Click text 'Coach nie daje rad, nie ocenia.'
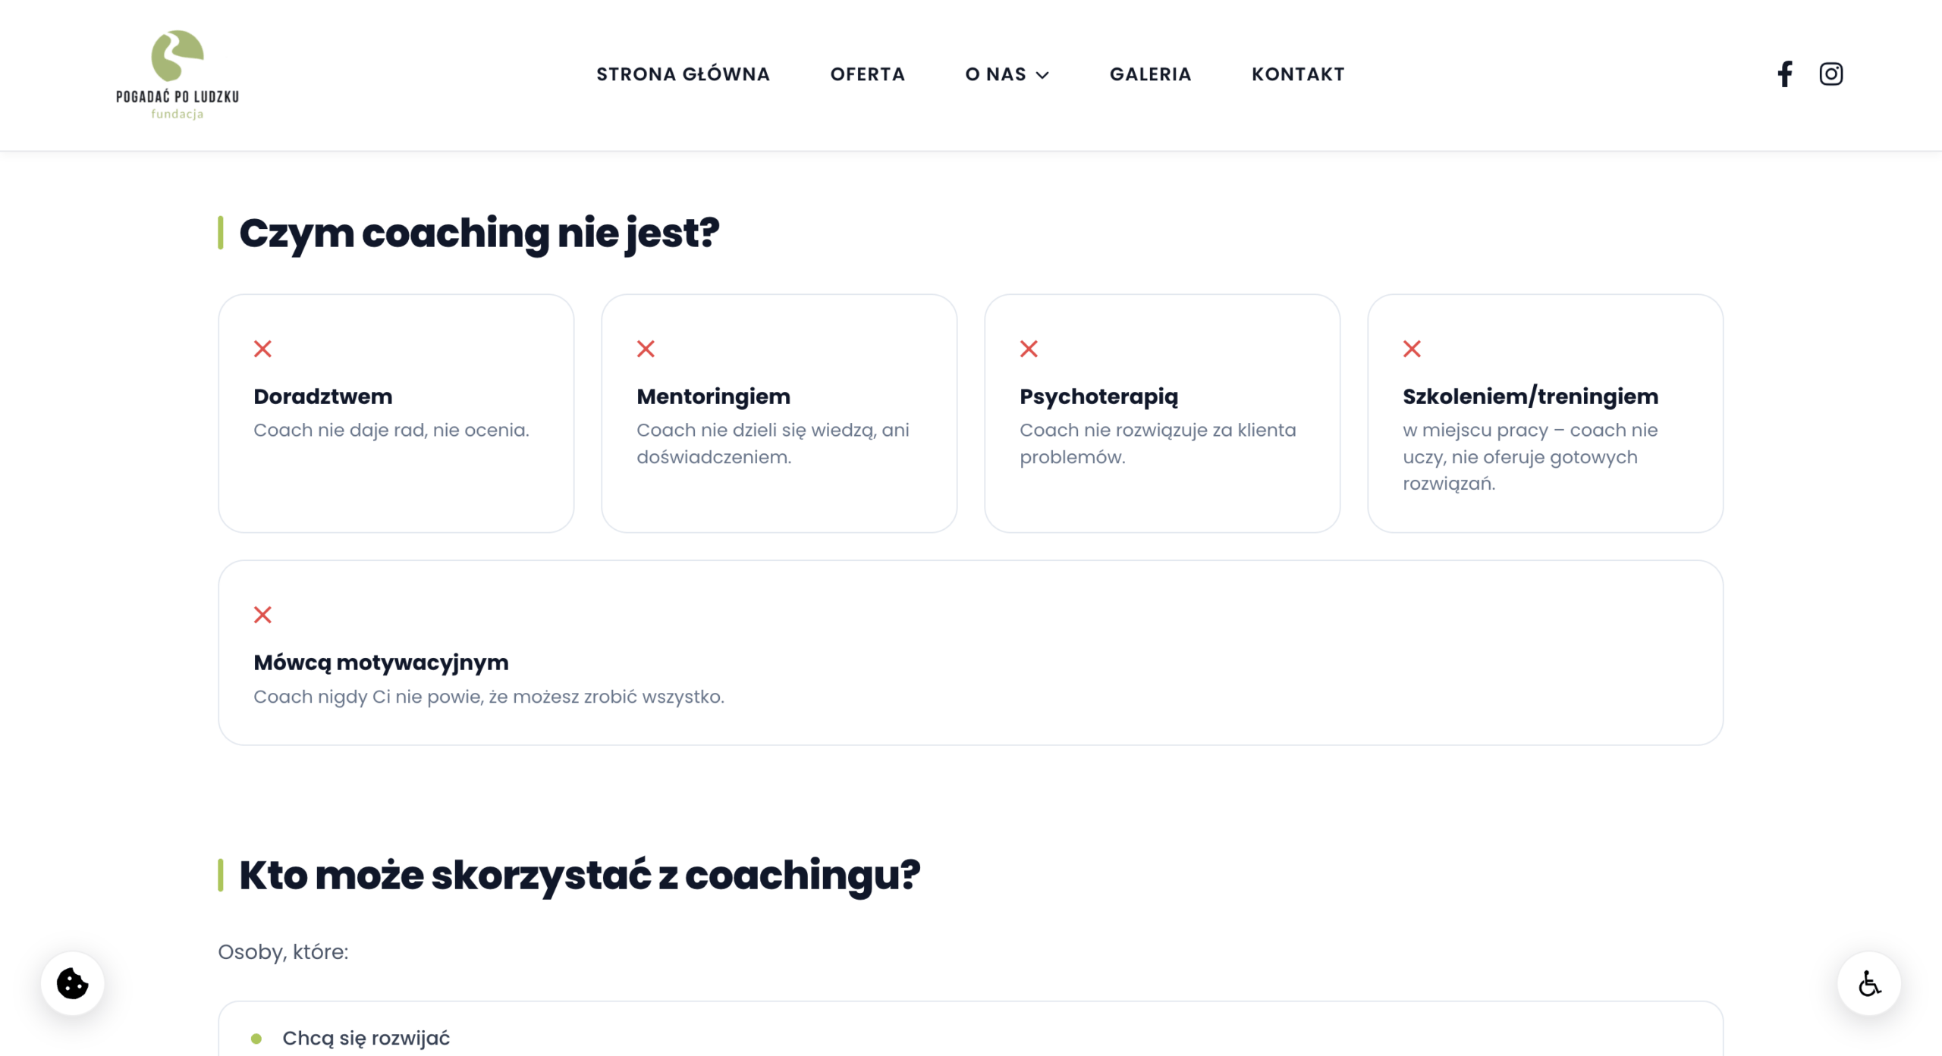 click(391, 430)
